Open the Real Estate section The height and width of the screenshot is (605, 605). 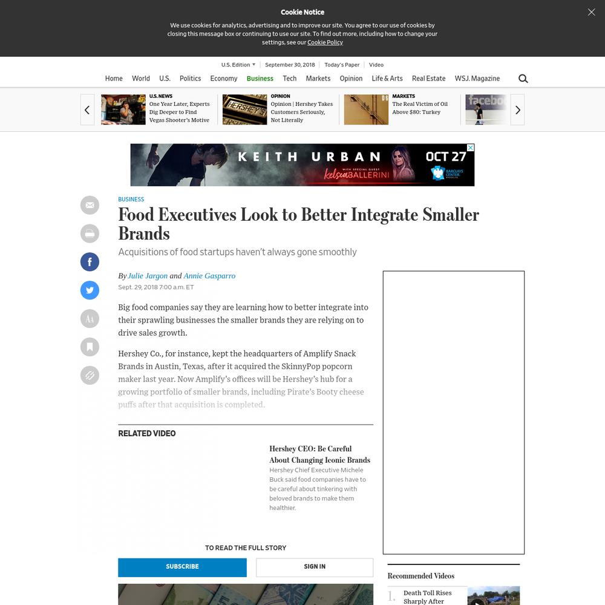(x=429, y=78)
